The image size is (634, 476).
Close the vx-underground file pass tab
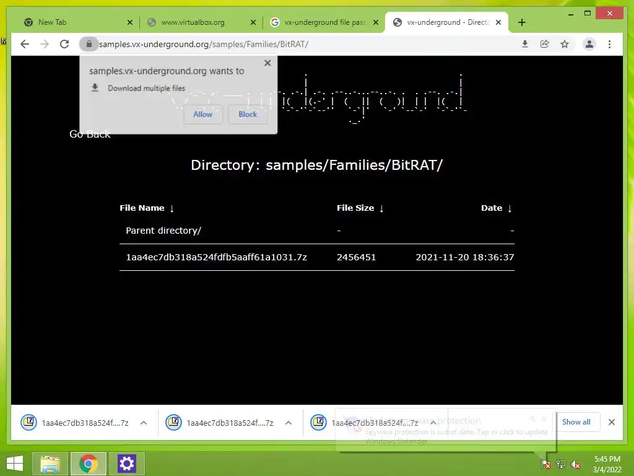coord(376,22)
